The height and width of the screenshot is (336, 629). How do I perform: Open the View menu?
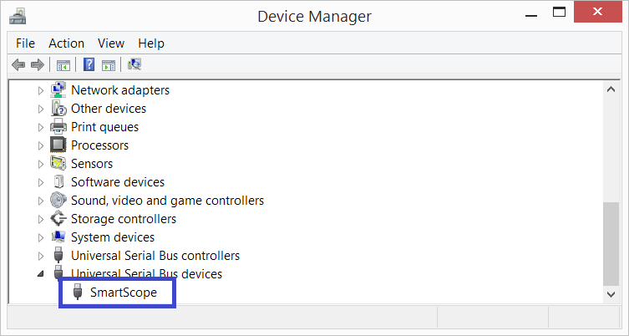[x=111, y=43]
